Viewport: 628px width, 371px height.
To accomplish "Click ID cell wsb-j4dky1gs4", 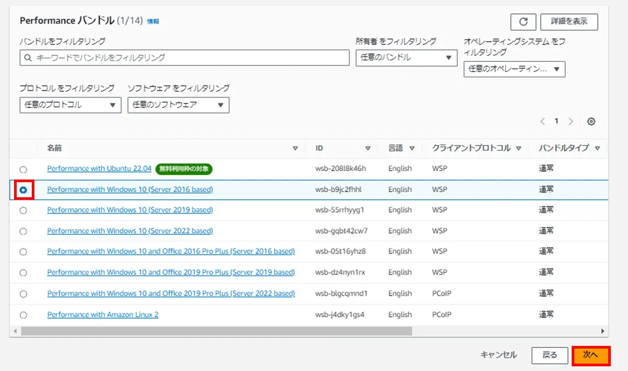I will [340, 315].
